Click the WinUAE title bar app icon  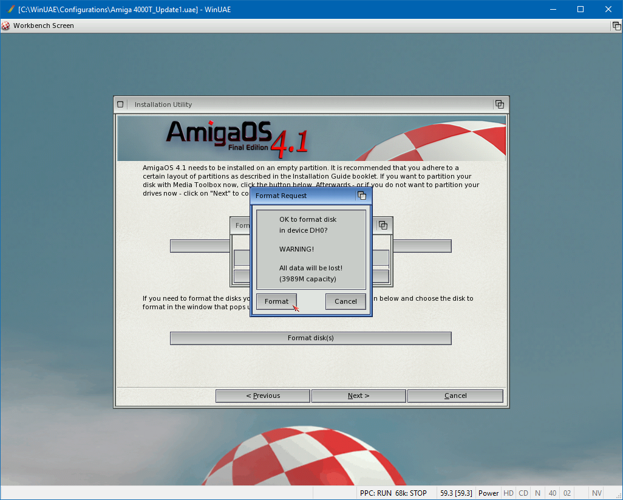pyautogui.click(x=10, y=9)
